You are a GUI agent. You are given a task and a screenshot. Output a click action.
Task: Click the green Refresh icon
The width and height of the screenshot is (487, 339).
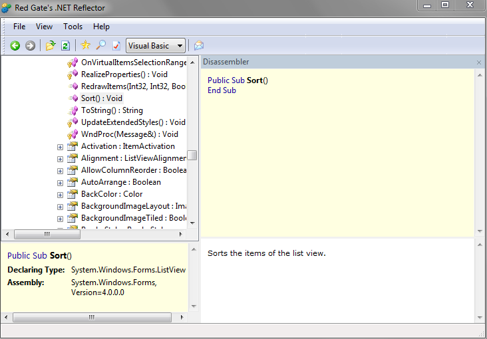65,46
